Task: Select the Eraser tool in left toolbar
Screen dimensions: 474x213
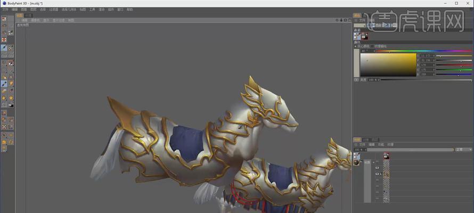Action: tap(4, 91)
